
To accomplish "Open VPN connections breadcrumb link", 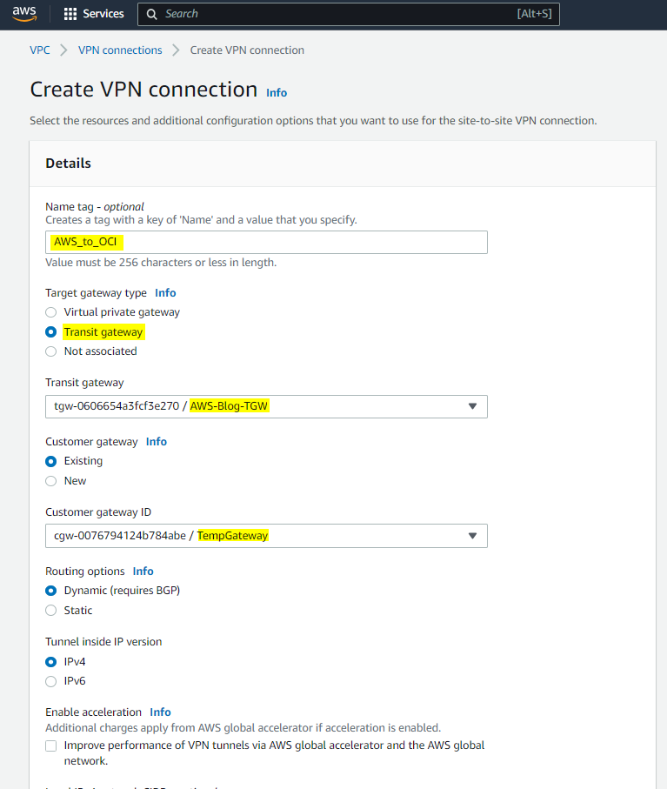I will click(120, 50).
